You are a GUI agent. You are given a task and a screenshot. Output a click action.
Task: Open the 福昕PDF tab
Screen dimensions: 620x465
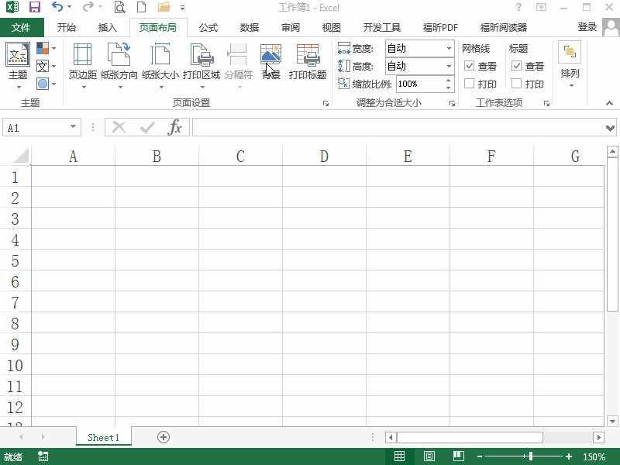tap(440, 27)
